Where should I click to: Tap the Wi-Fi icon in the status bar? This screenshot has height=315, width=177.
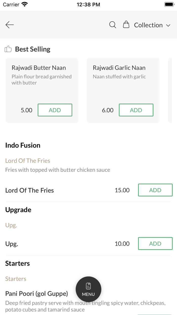click(x=24, y=4)
